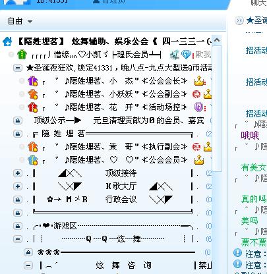Click the lock icon of 隐姓埋茗 header channel
The height and width of the screenshot is (274, 267).
tap(18, 134)
